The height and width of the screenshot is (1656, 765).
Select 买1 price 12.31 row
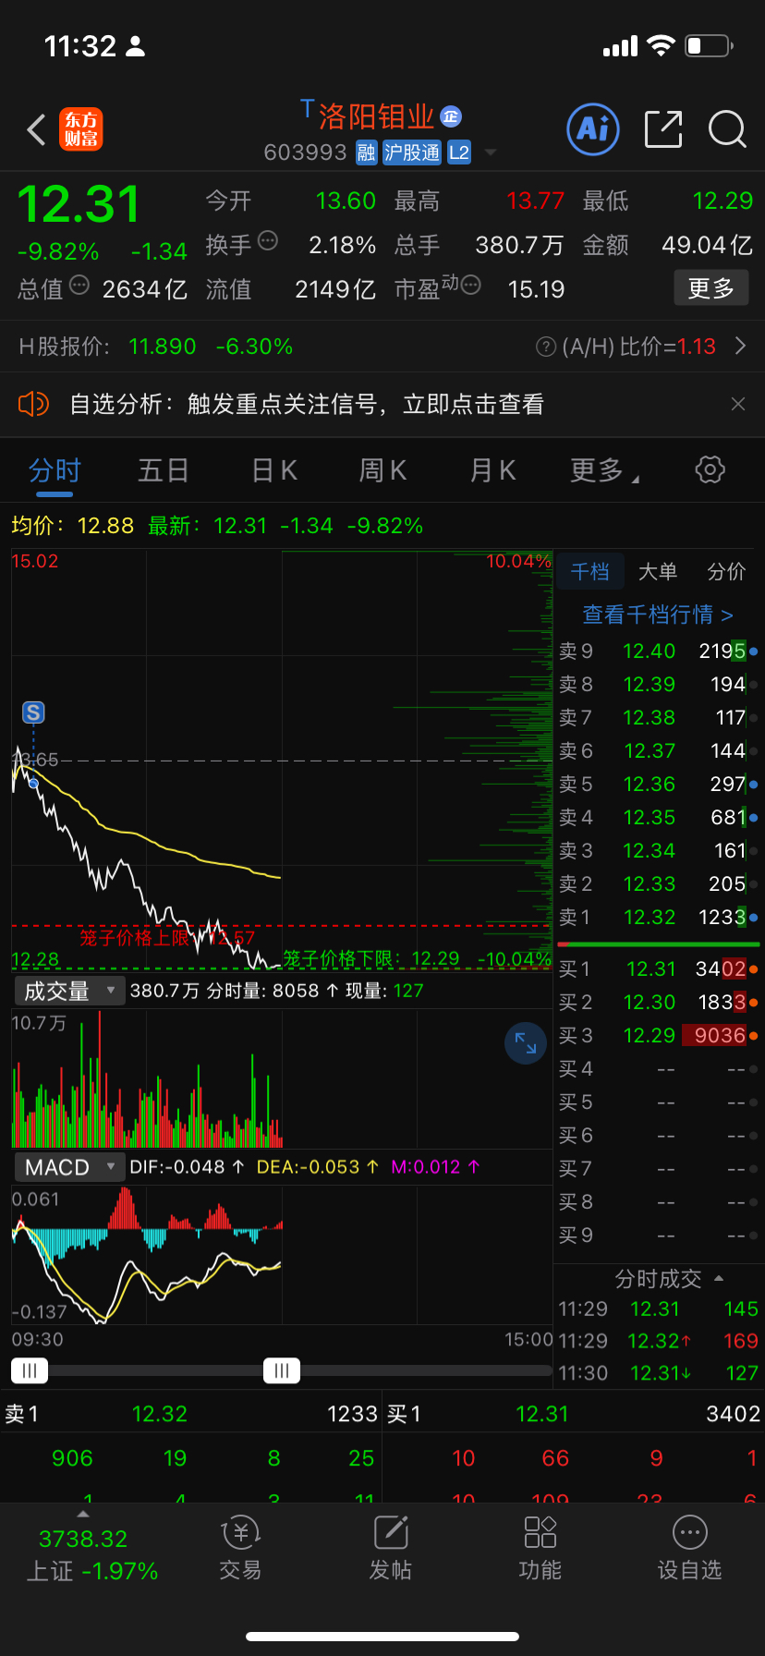(x=658, y=969)
